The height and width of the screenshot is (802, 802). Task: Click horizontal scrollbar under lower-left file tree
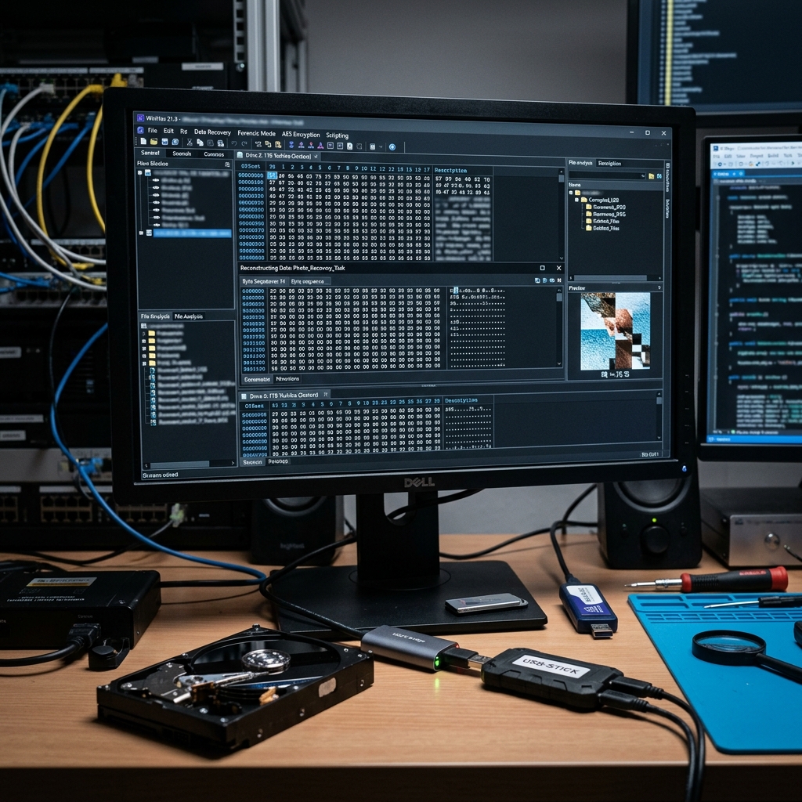point(188,464)
